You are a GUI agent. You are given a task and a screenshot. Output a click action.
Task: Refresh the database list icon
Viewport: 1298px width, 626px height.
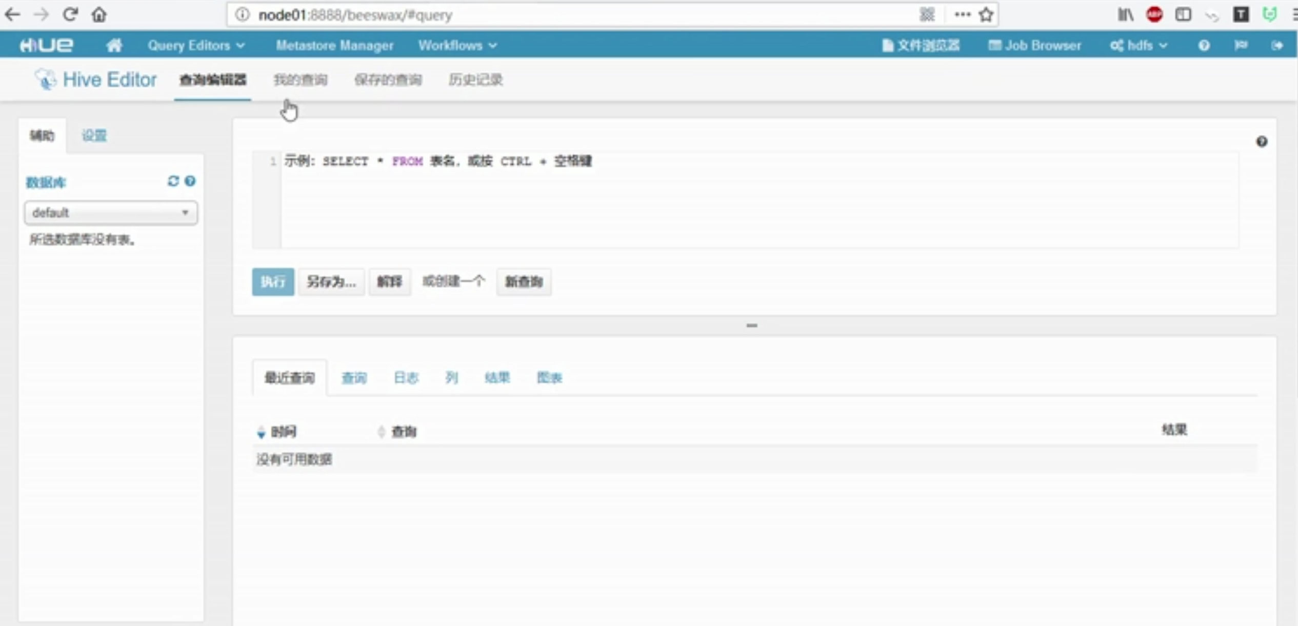[x=173, y=181]
